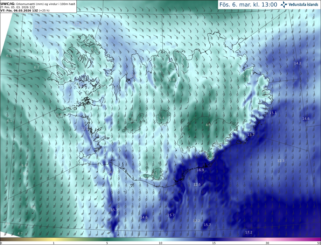Click the IT: Fim. 05. 03. 2026 12Z line
Screen dimensions: 321x245
click(18, 7)
